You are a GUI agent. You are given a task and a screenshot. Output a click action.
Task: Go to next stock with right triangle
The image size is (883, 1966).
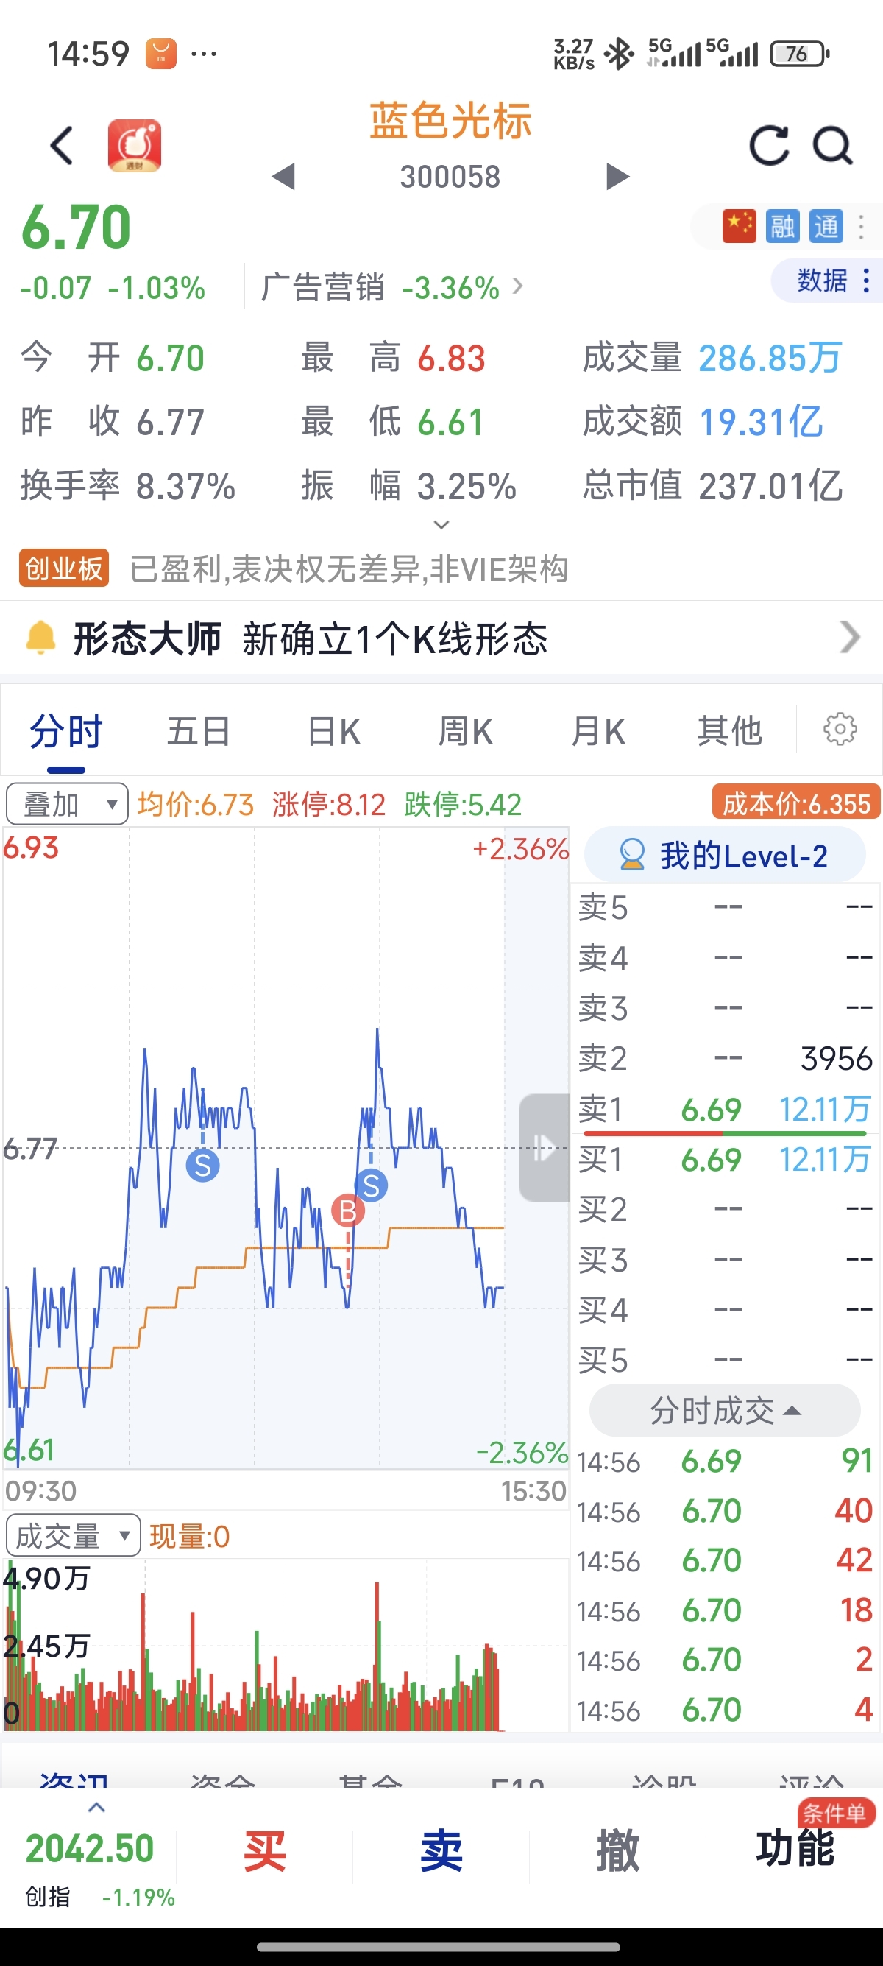[x=617, y=177]
